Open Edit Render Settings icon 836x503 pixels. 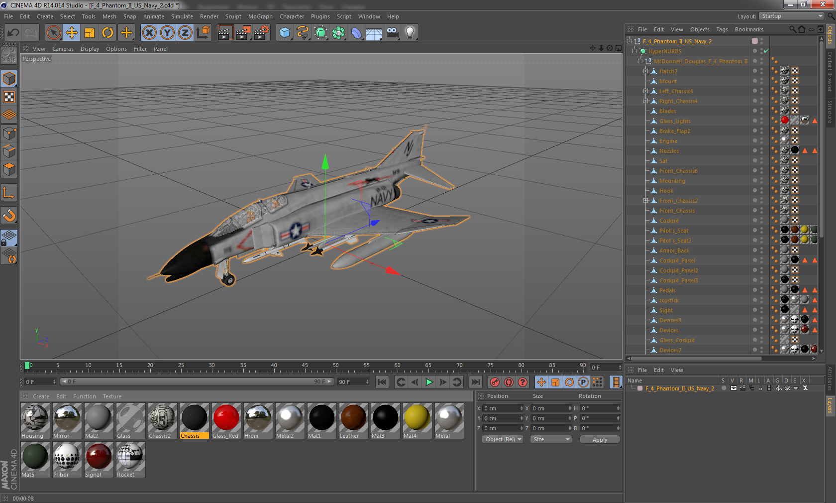(262, 33)
